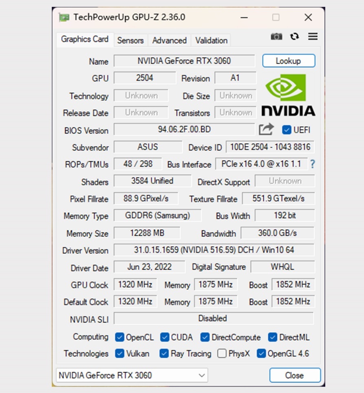Disable the CUDA checkbox
Image resolution: width=364 pixels, height=393 pixels.
[x=164, y=337]
